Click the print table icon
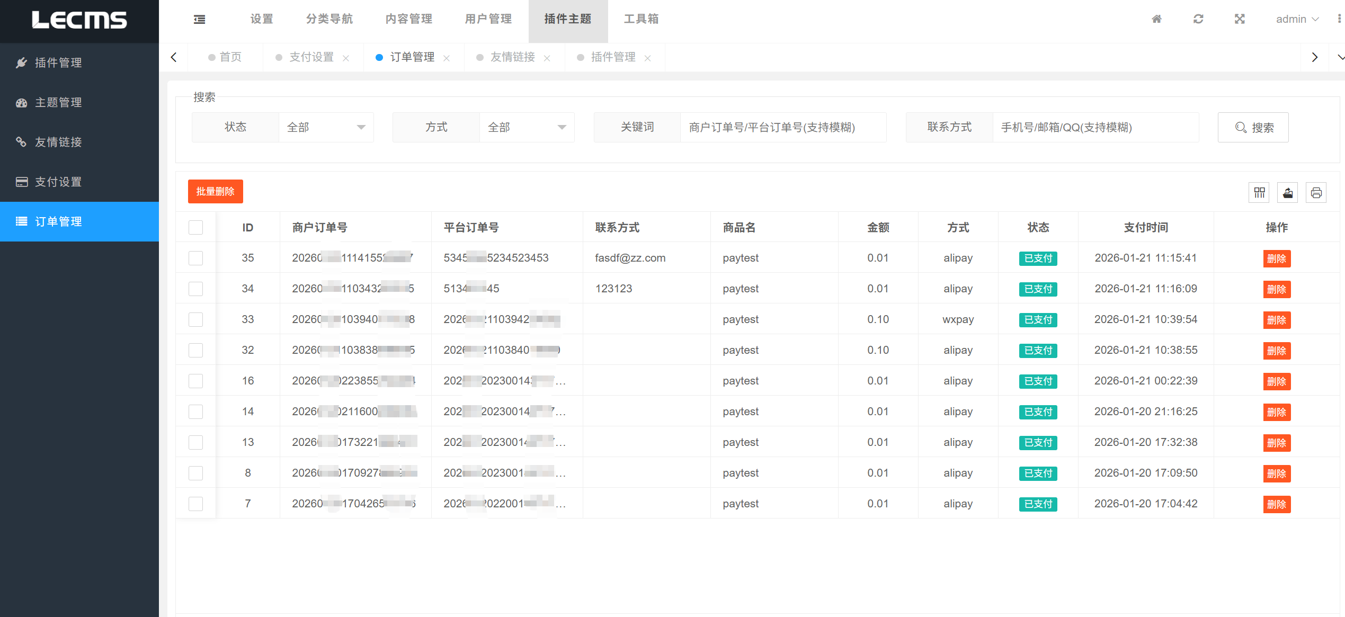1345x617 pixels. pos(1316,192)
